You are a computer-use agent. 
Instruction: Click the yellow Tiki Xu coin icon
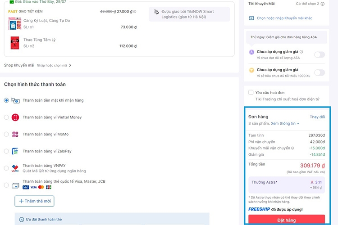[x=251, y=70]
